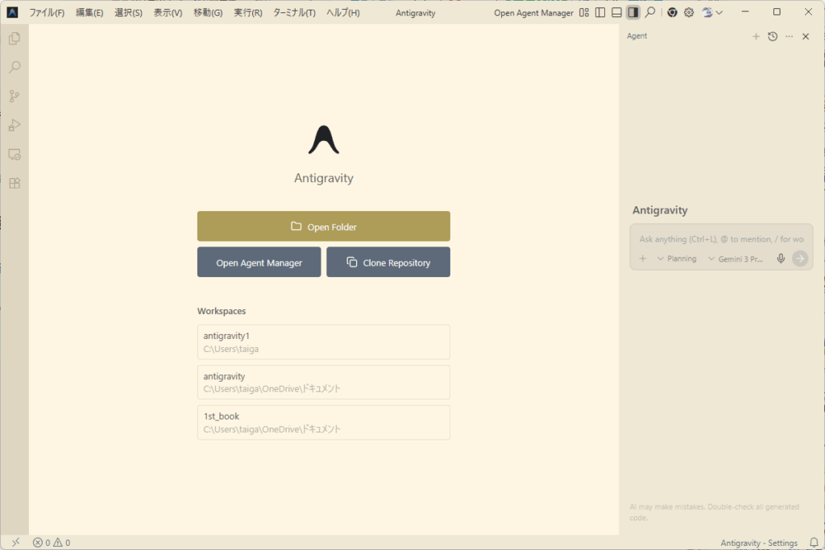Toggle the bottom panel visibility
Viewport: 825px width, 550px height.
click(x=616, y=12)
